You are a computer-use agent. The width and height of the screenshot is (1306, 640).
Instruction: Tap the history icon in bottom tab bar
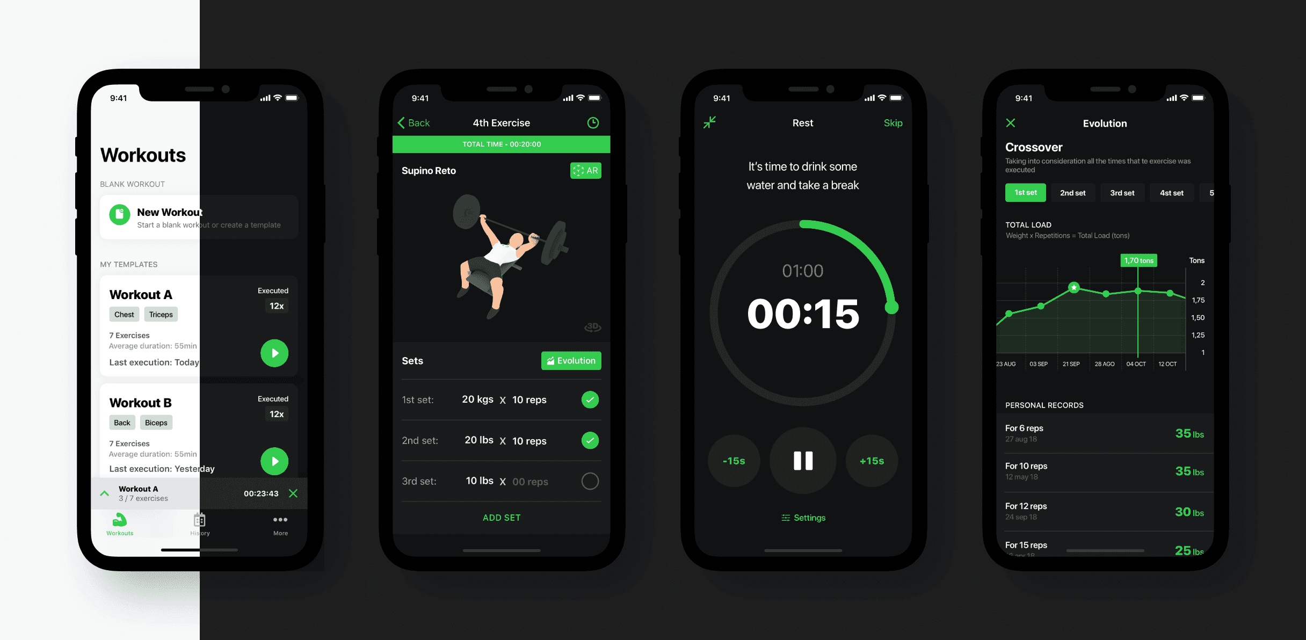(x=200, y=523)
